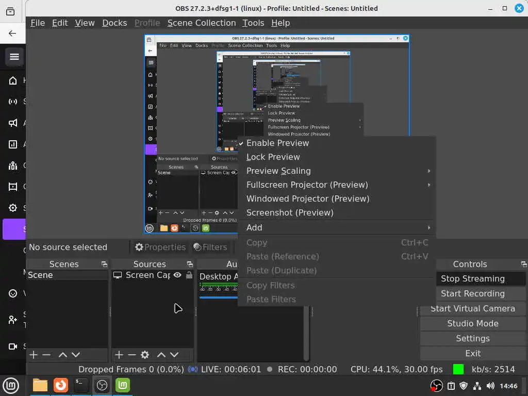Screen dimensions: 528x396
Task: Click the Properties button
Action: click(160, 247)
